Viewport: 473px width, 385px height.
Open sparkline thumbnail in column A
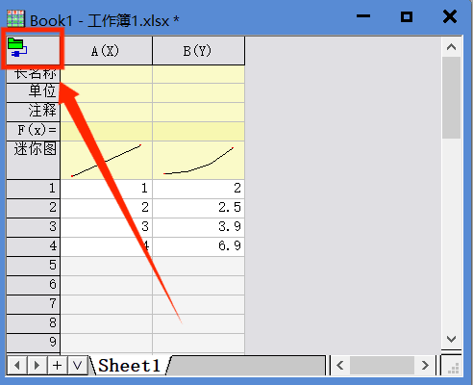pyautogui.click(x=106, y=160)
